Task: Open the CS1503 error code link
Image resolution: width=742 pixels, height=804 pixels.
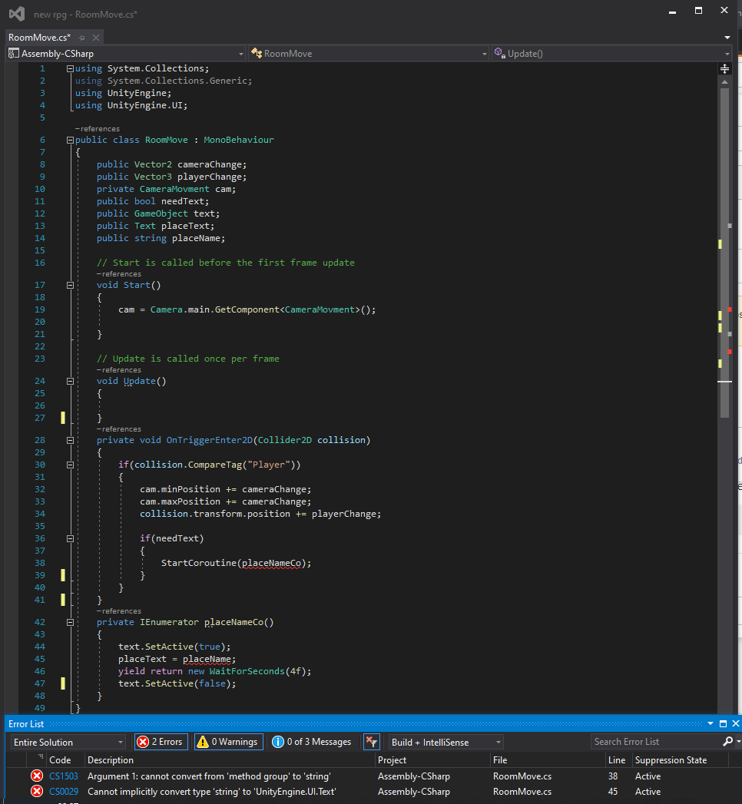Action: [x=64, y=776]
